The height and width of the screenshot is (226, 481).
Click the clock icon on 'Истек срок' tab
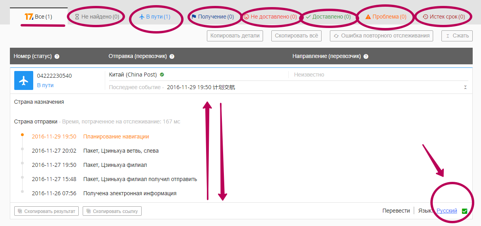[x=425, y=17]
